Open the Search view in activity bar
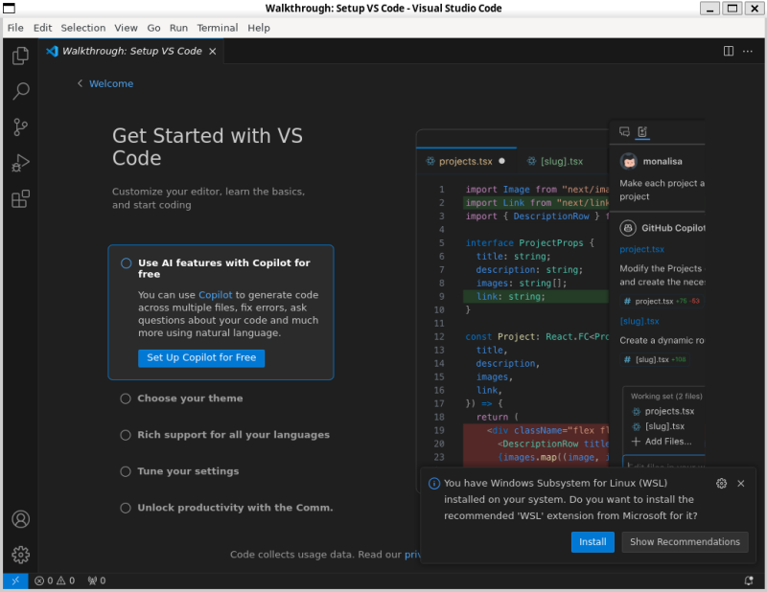 (20, 91)
